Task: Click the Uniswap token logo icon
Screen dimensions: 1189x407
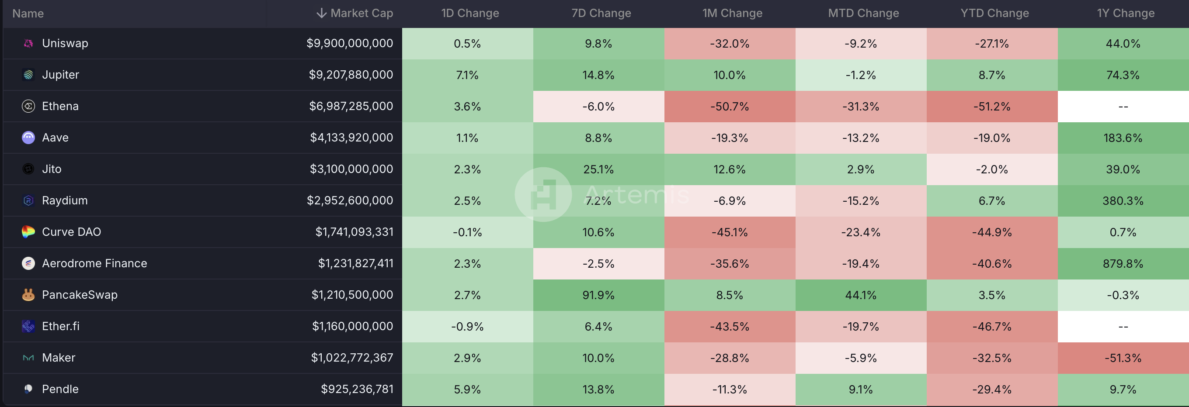Action: tap(28, 43)
